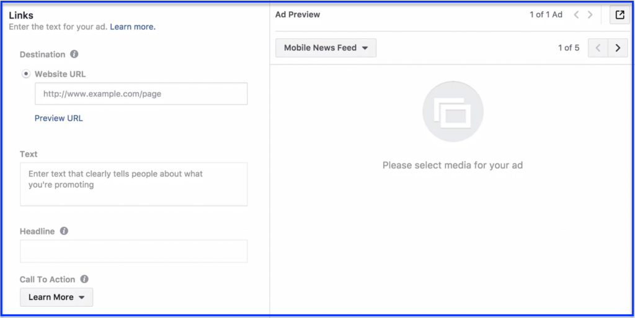The image size is (635, 318).
Task: Go to next ad using top arrow
Action: [x=590, y=15]
